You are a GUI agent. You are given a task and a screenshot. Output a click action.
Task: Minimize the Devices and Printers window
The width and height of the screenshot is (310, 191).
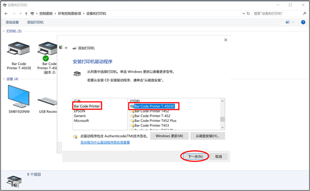click(x=278, y=5)
